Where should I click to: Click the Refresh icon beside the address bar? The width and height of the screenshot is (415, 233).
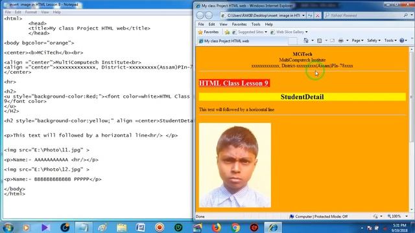coord(310,16)
